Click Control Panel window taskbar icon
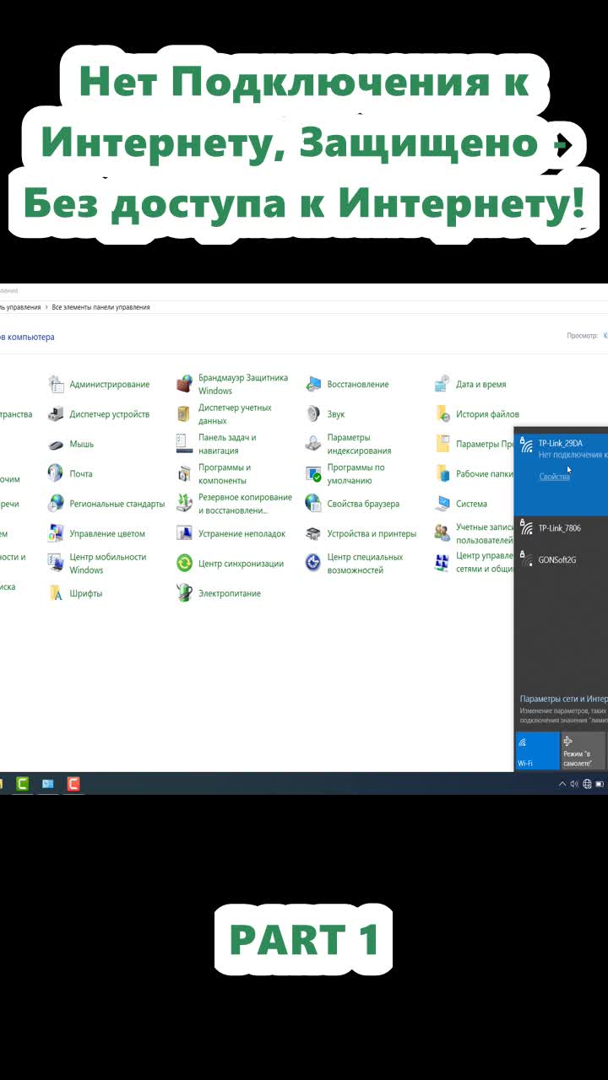Viewport: 608px width, 1080px height. point(48,784)
